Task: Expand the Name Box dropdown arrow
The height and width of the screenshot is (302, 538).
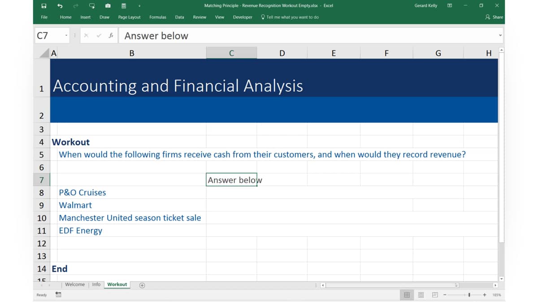Action: [x=66, y=36]
